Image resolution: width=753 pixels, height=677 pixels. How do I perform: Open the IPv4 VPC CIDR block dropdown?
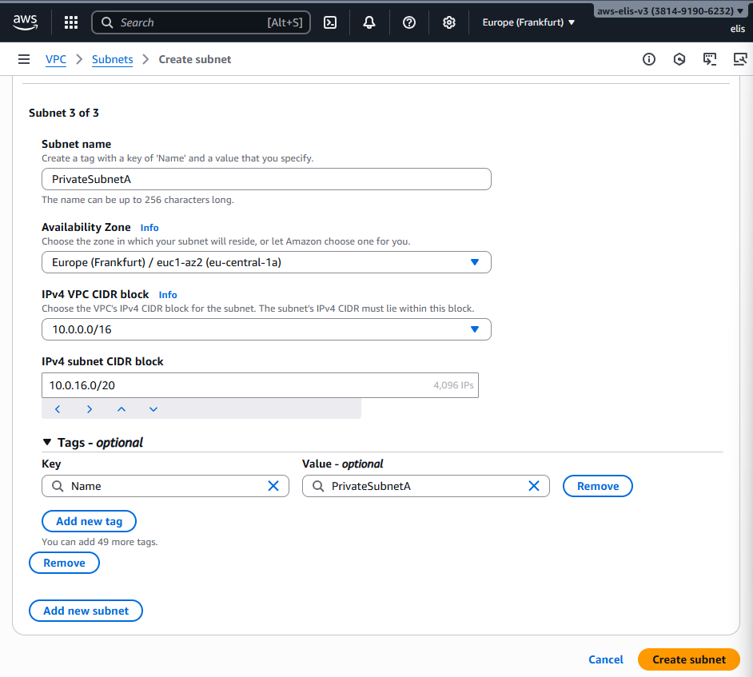266,329
